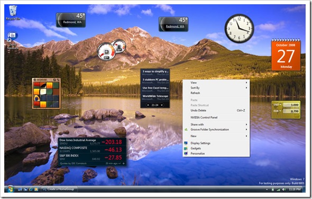
Task: Open headline '3 stubborn PC proble...'
Action: pyautogui.click(x=155, y=80)
